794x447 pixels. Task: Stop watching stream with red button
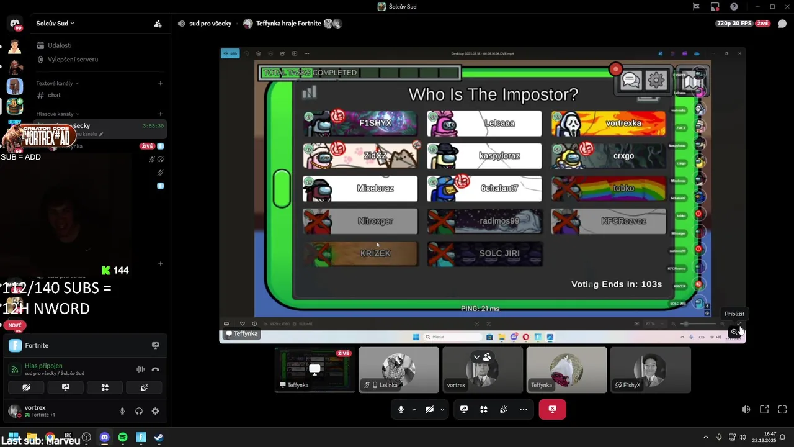coord(552,410)
